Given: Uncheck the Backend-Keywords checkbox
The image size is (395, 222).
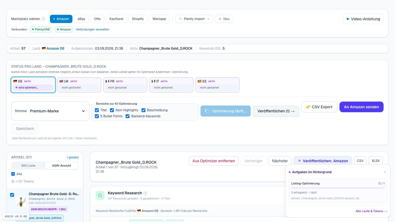Looking at the screenshot, I should tap(128, 116).
